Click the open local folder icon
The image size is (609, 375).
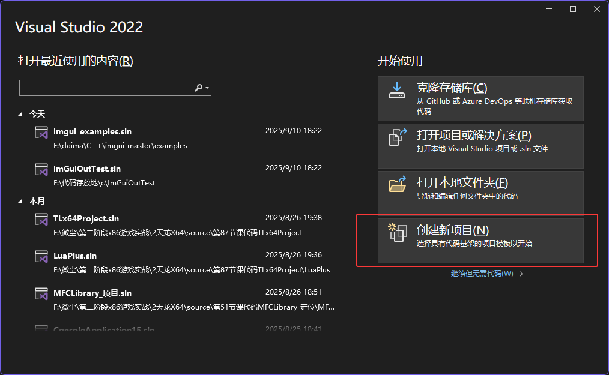click(398, 184)
